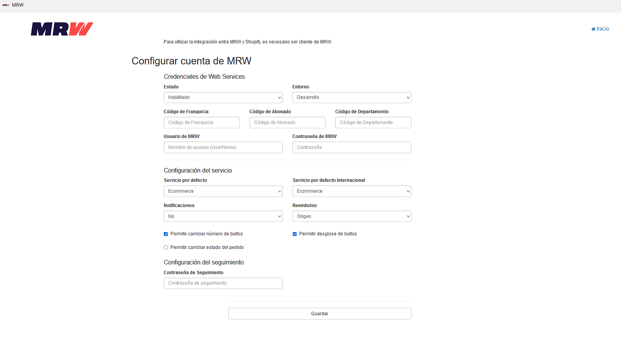Uncheck Permitir cambiar número de bultos
The width and height of the screenshot is (621, 349).
pos(166,234)
